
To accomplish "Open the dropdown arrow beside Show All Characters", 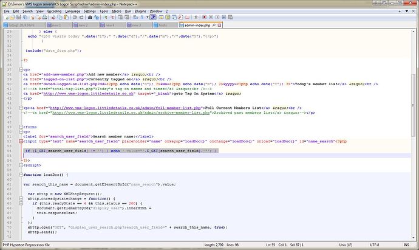I will [148, 17].
